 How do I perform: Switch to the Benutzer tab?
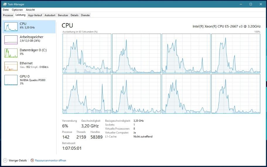63,15
